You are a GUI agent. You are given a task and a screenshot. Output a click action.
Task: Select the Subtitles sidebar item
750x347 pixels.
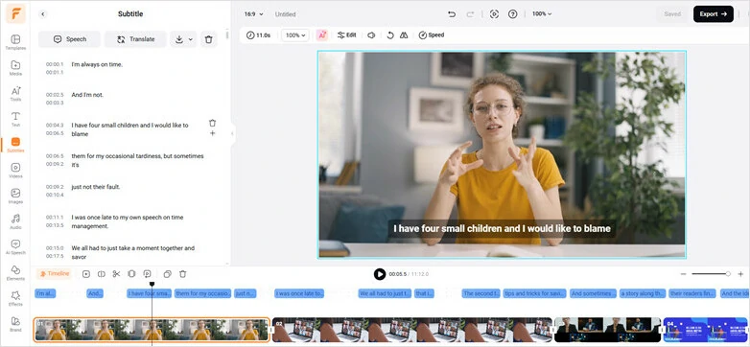(x=15, y=145)
